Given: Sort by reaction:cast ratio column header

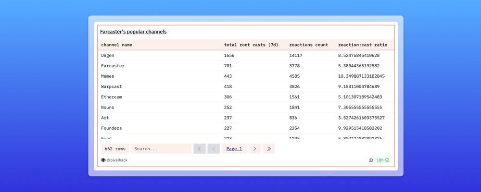Looking at the screenshot, I should click(x=362, y=45).
